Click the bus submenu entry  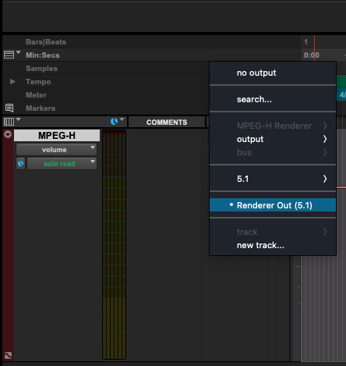(x=273, y=152)
